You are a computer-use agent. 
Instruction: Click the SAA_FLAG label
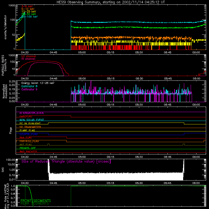[26, 138]
